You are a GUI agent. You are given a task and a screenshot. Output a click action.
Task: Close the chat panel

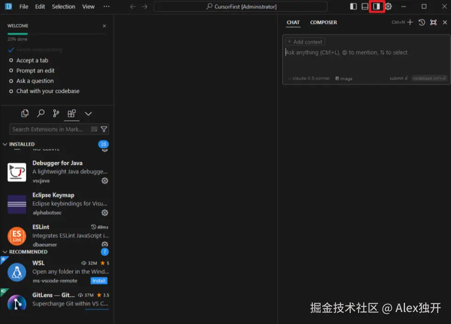(445, 22)
